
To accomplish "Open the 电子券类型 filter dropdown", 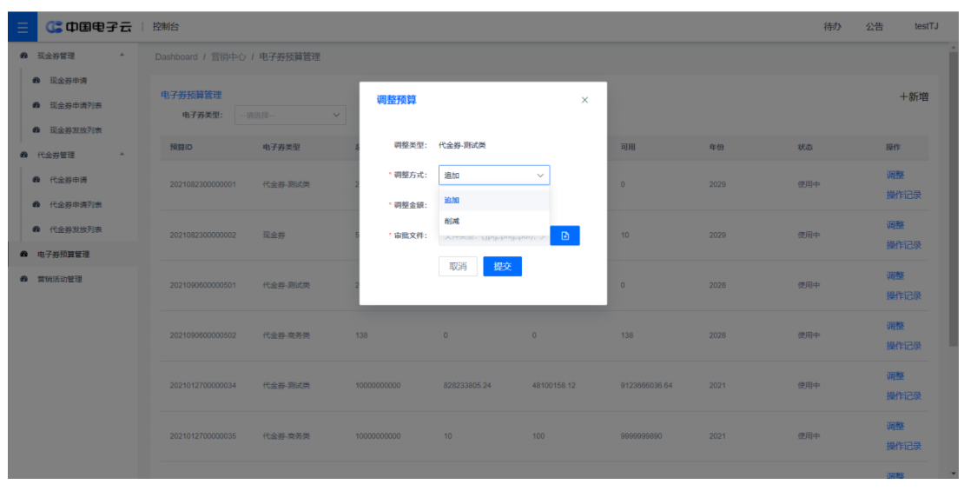I will (x=290, y=115).
